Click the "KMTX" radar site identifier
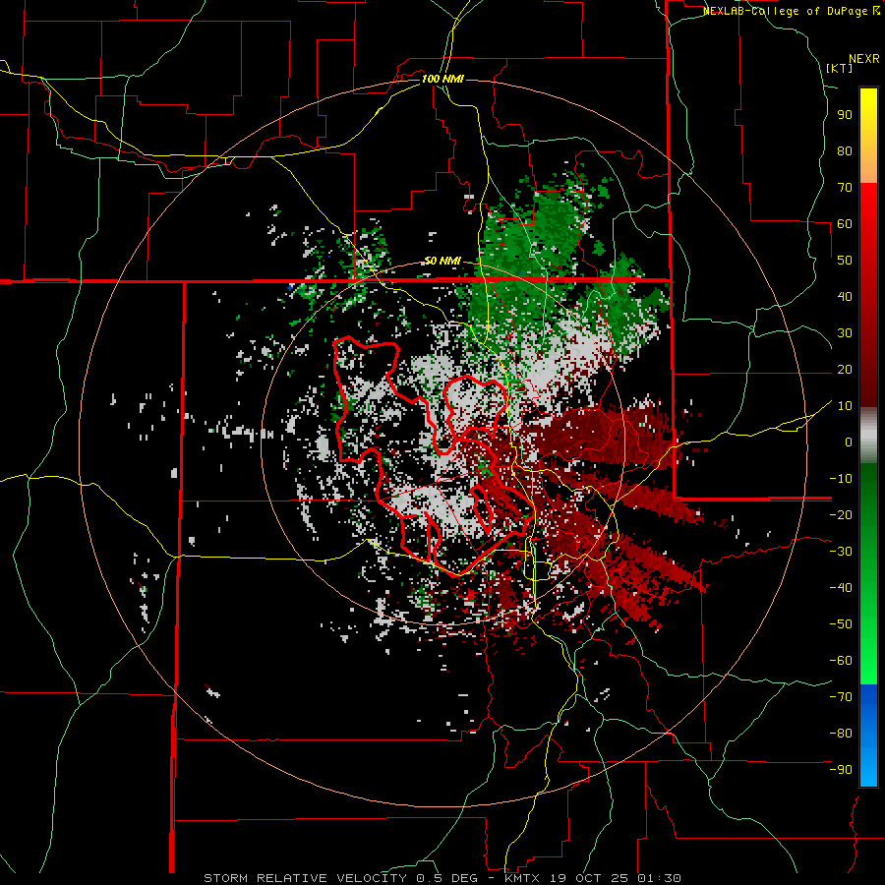The image size is (885, 885). (x=523, y=878)
